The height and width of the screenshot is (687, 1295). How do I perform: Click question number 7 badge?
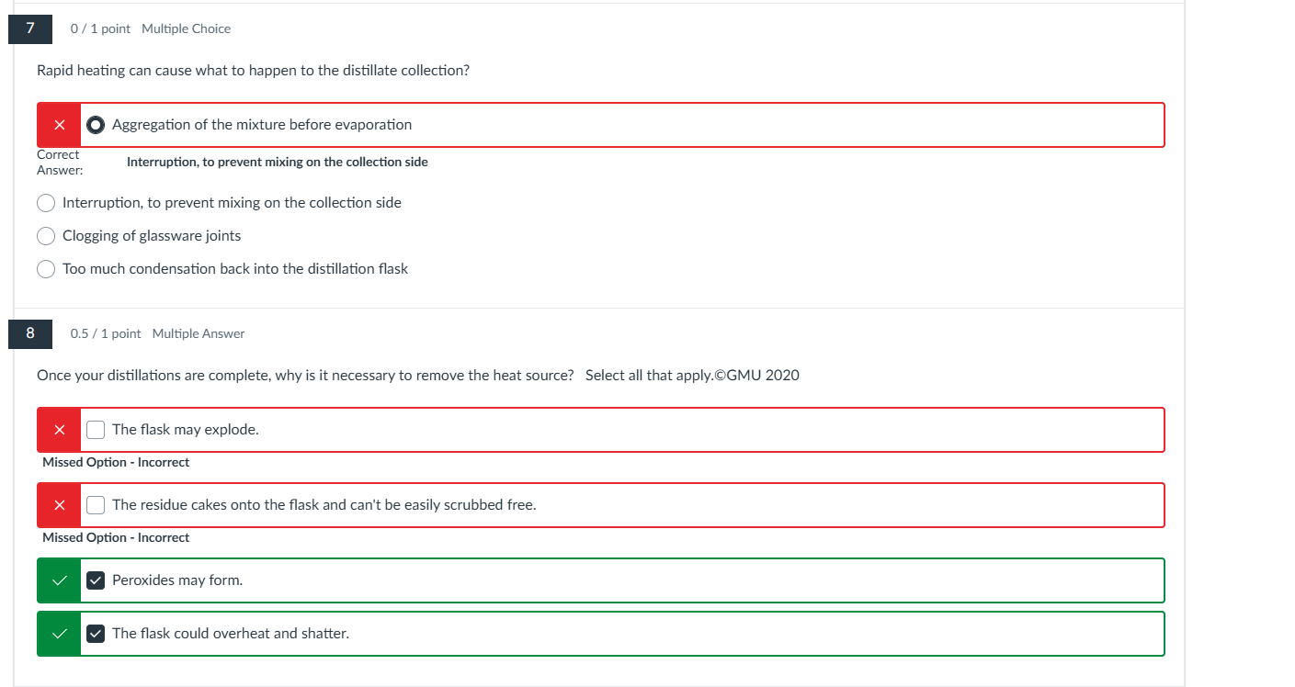[x=30, y=28]
